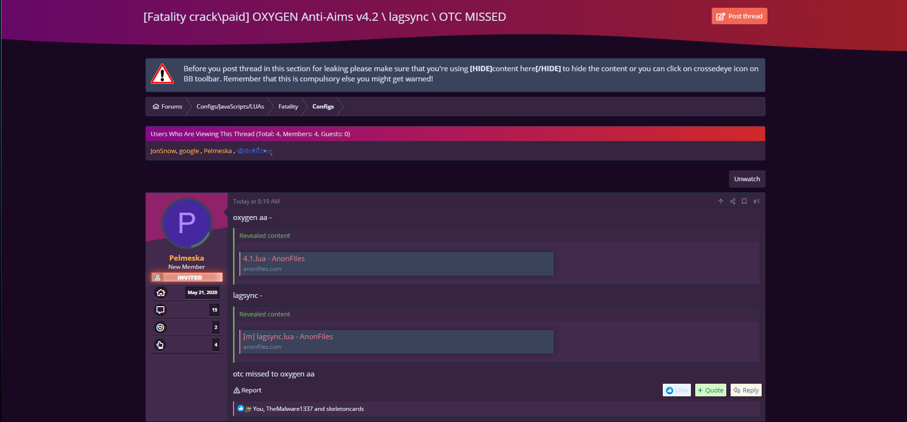Viewport: 907px width, 422px height.
Task: Click the home icon beside the join date
Action: click(x=161, y=293)
